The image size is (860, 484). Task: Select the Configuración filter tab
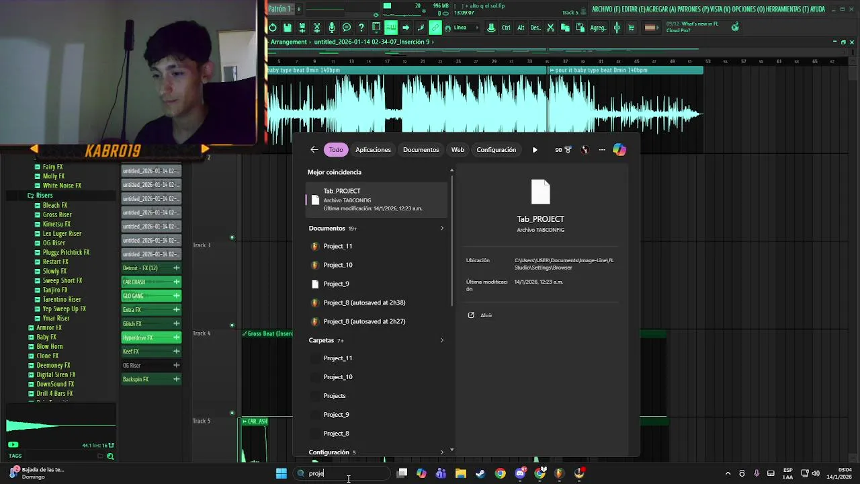pos(496,150)
